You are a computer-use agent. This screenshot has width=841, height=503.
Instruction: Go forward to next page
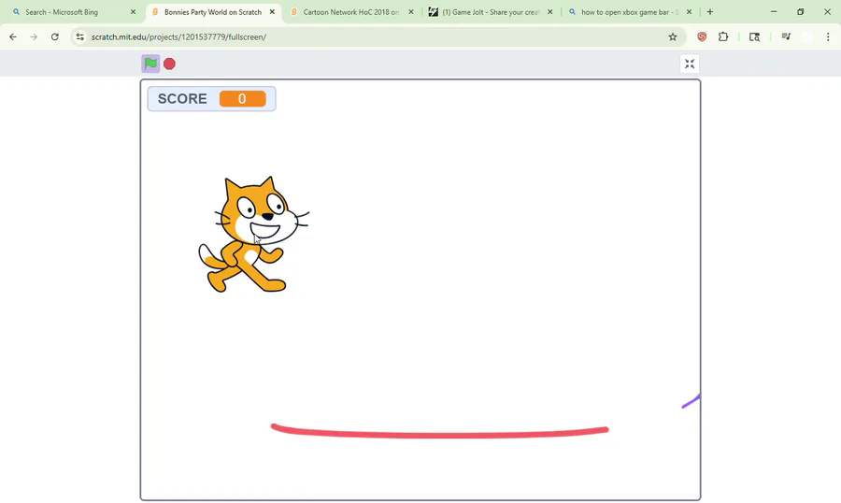pos(34,37)
